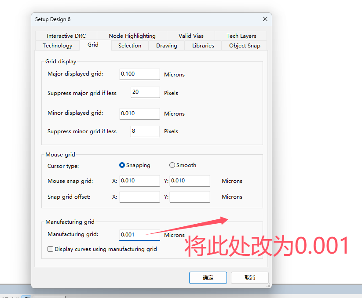
Task: Select the Snapping cursor type
Action: coord(135,165)
